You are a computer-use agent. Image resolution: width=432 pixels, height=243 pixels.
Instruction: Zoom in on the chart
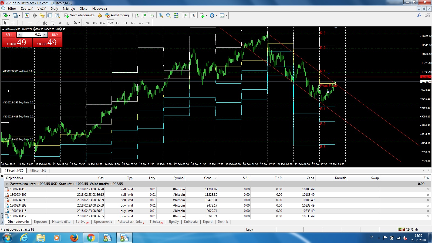point(161,15)
